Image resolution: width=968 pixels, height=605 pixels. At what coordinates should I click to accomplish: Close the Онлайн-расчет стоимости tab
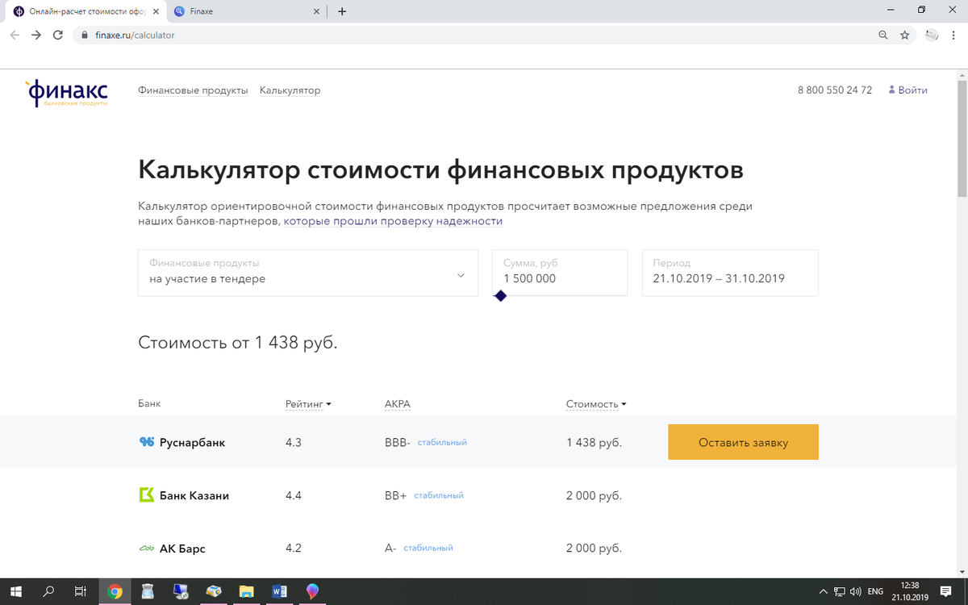coord(154,11)
